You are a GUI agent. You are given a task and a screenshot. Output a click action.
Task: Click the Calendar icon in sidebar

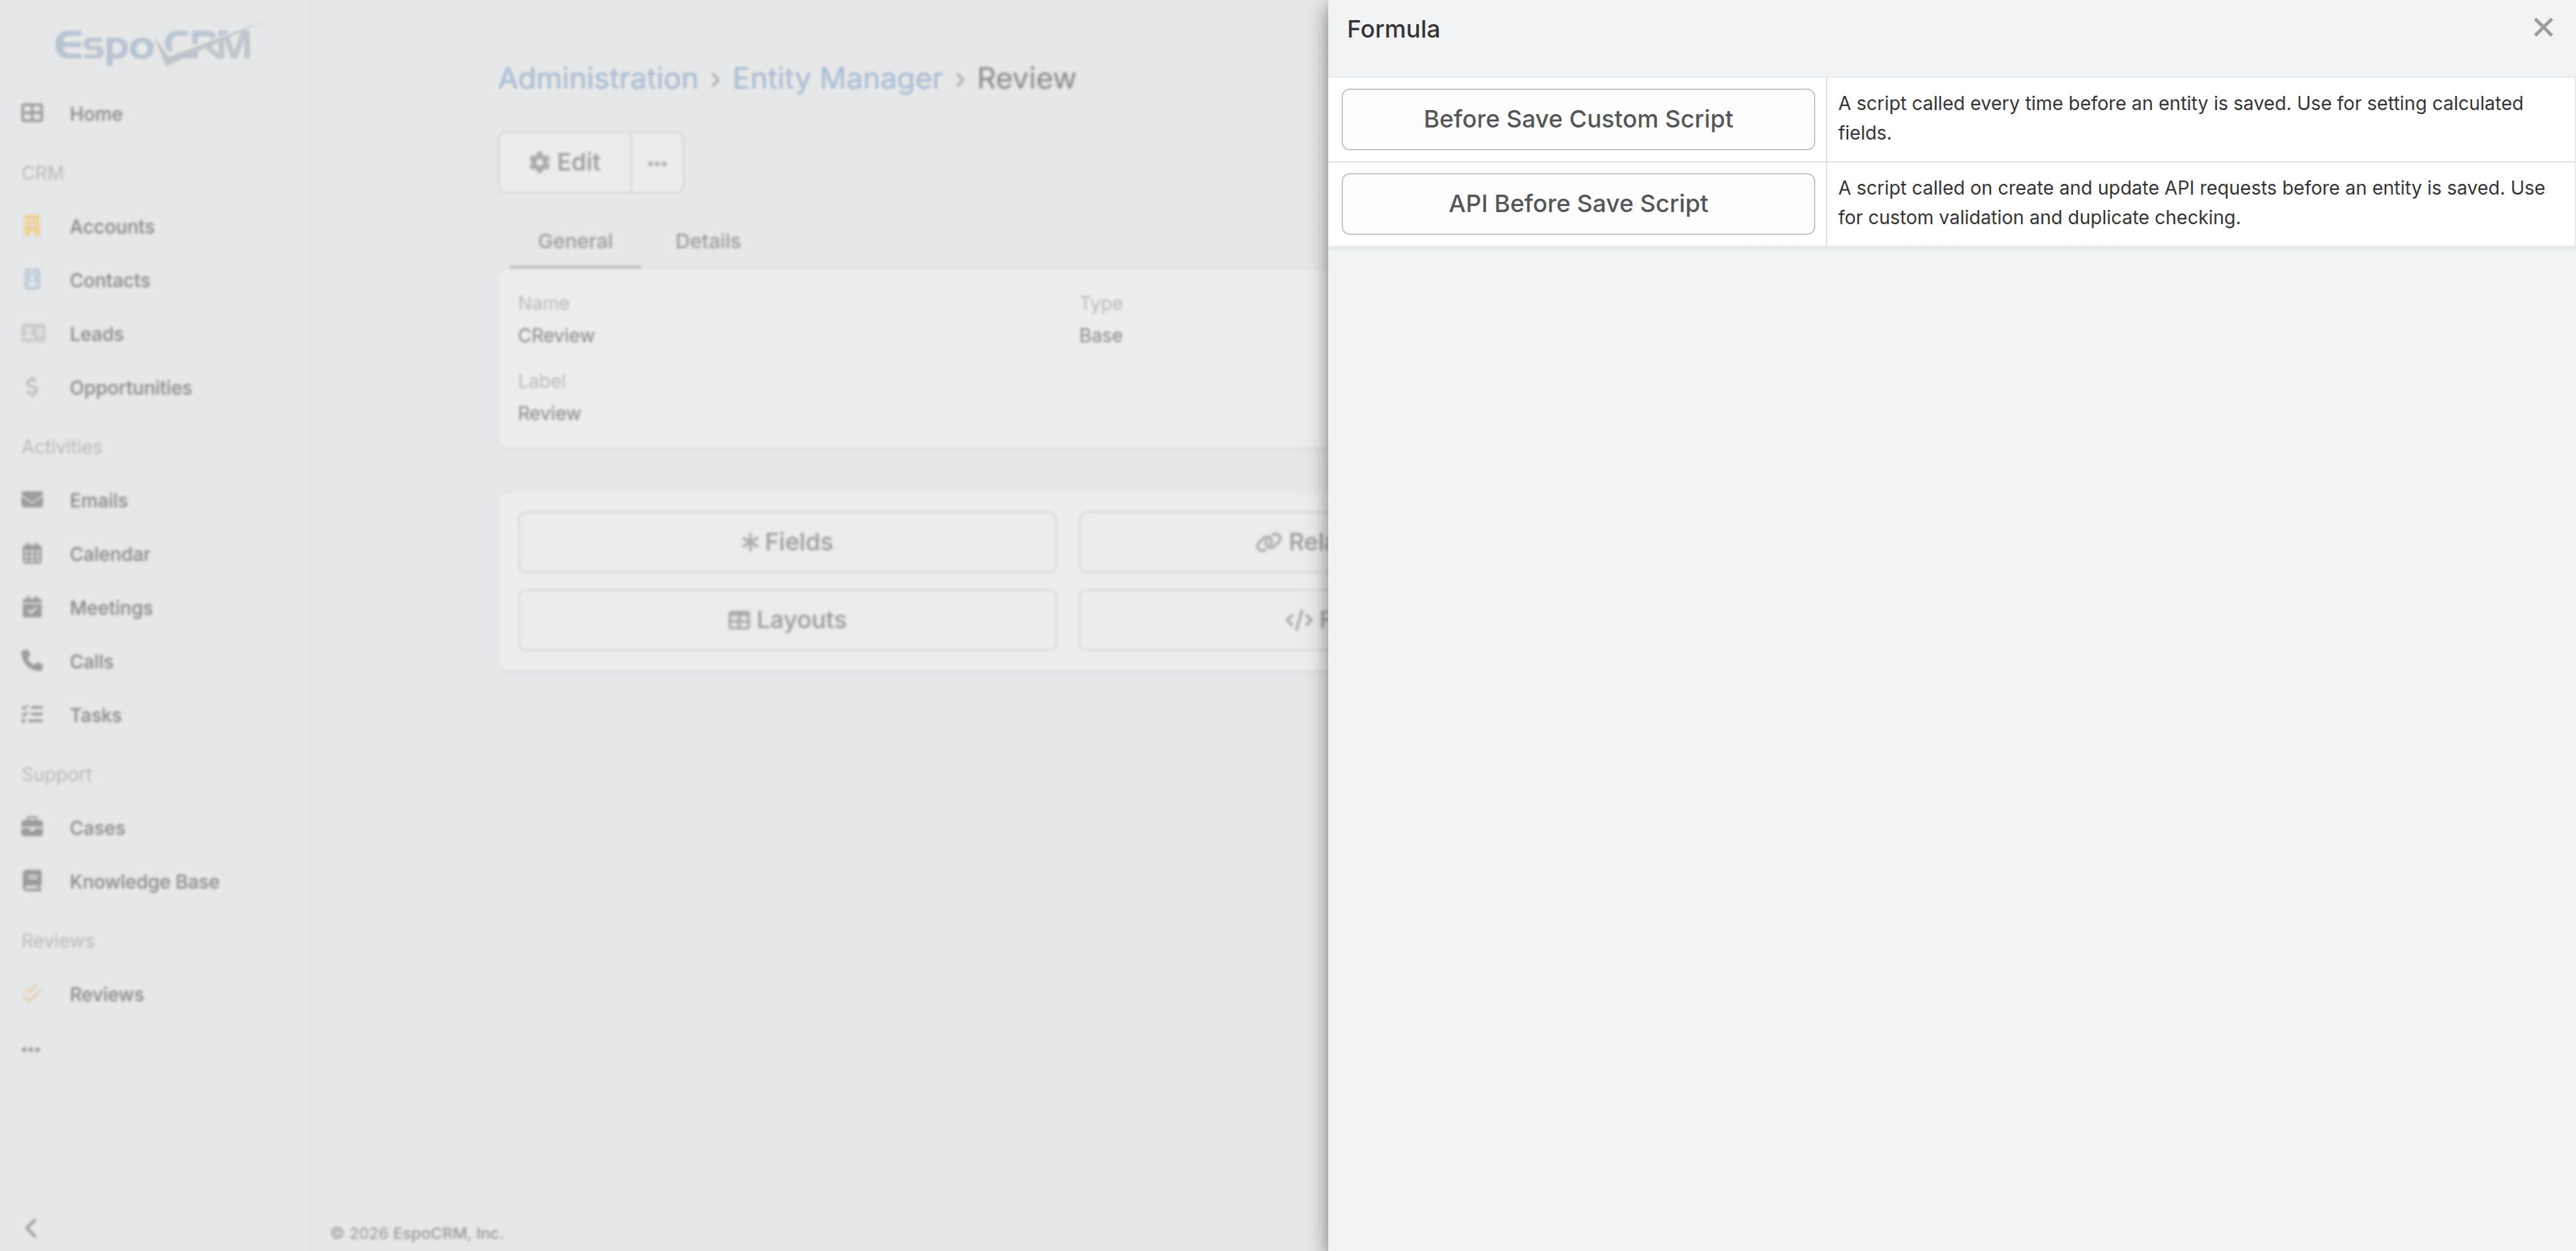tap(32, 554)
